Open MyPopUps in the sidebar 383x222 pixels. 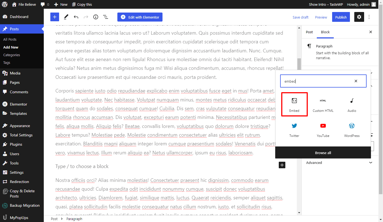22,218
